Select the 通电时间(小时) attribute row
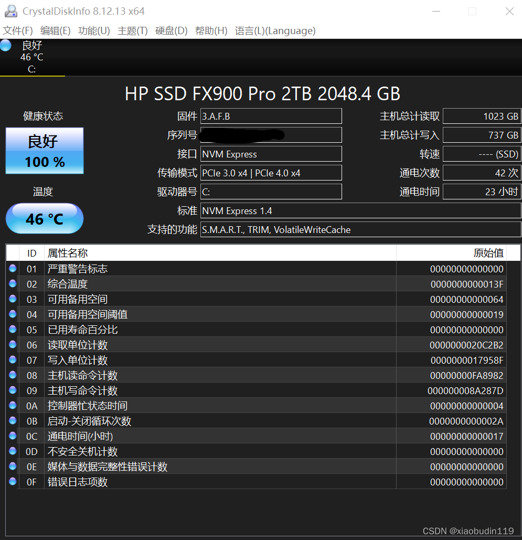Image resolution: width=522 pixels, height=540 pixels. coord(256,436)
